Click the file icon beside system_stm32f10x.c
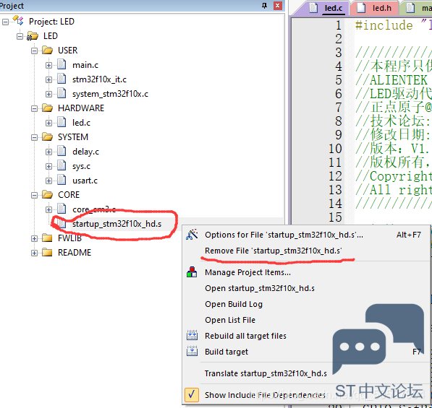Image resolution: width=432 pixels, height=408 pixels. pyautogui.click(x=62, y=93)
